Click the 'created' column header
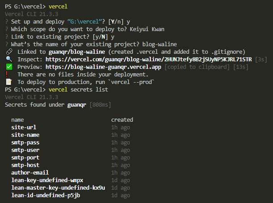This screenshot has height=203, width=273. 122,120
